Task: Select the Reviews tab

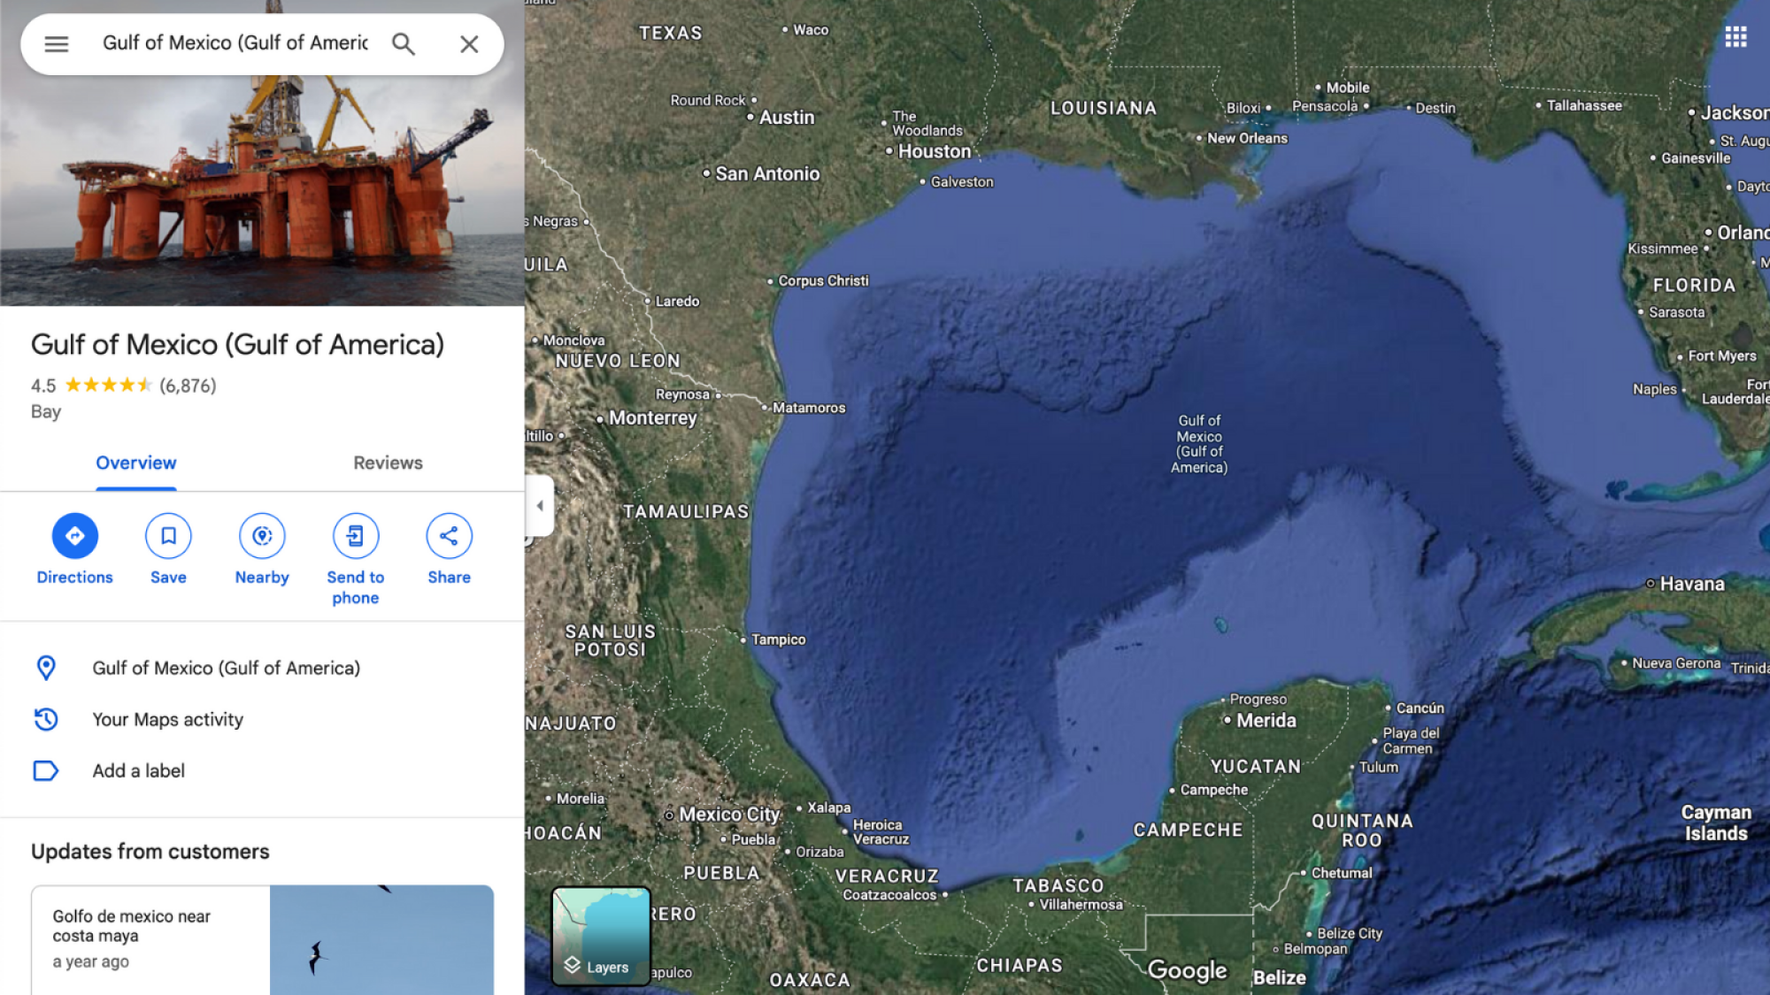Action: (388, 463)
